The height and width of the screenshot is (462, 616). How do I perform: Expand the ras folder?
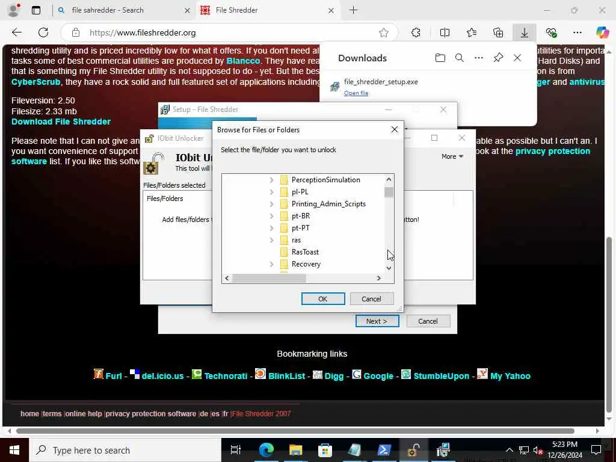coord(271,240)
